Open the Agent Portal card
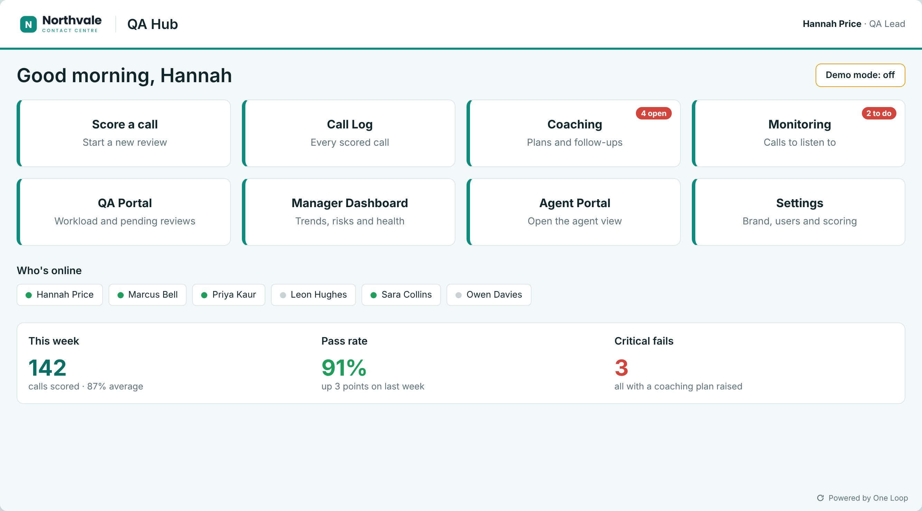 [x=573, y=212]
